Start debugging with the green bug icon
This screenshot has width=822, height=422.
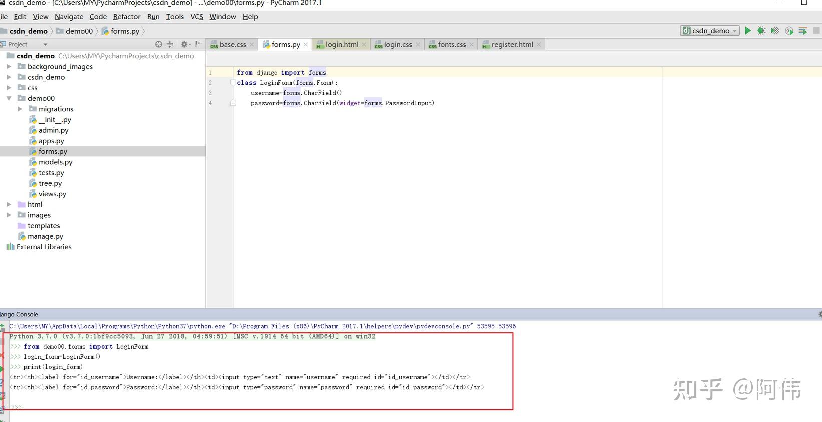click(x=761, y=31)
